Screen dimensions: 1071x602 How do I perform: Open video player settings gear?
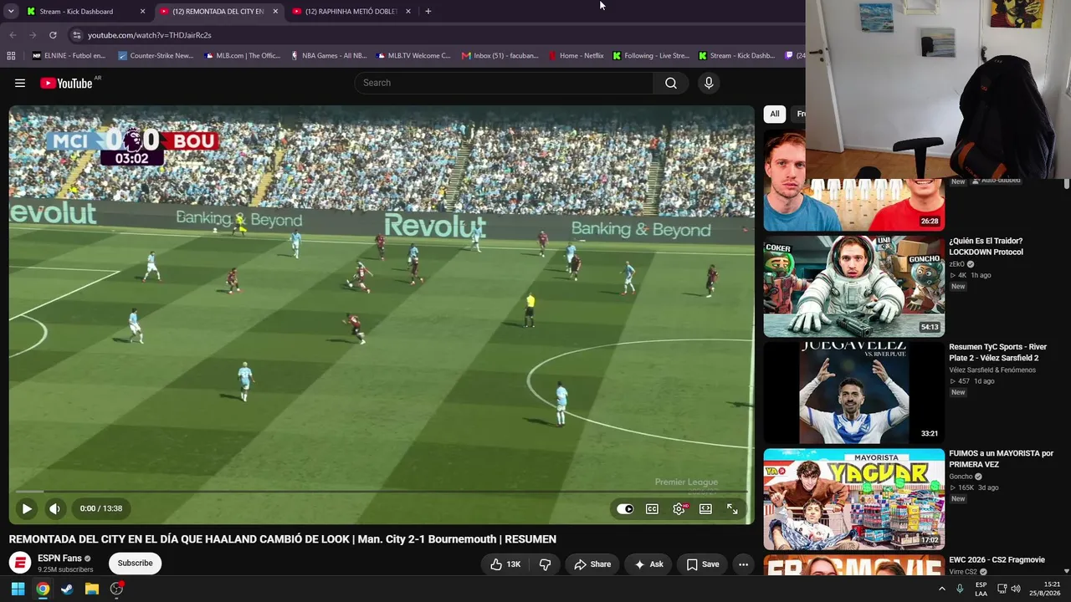click(x=679, y=508)
